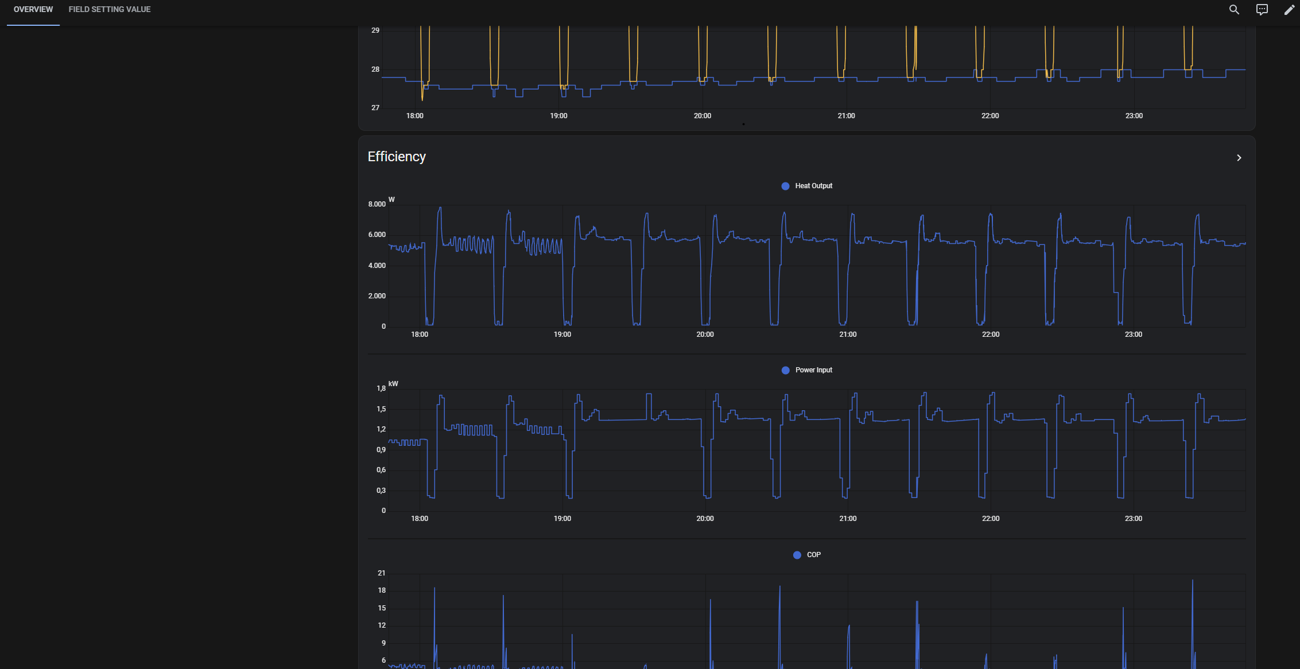
Task: Click the pencil edit dashboard icon
Action: click(1289, 10)
